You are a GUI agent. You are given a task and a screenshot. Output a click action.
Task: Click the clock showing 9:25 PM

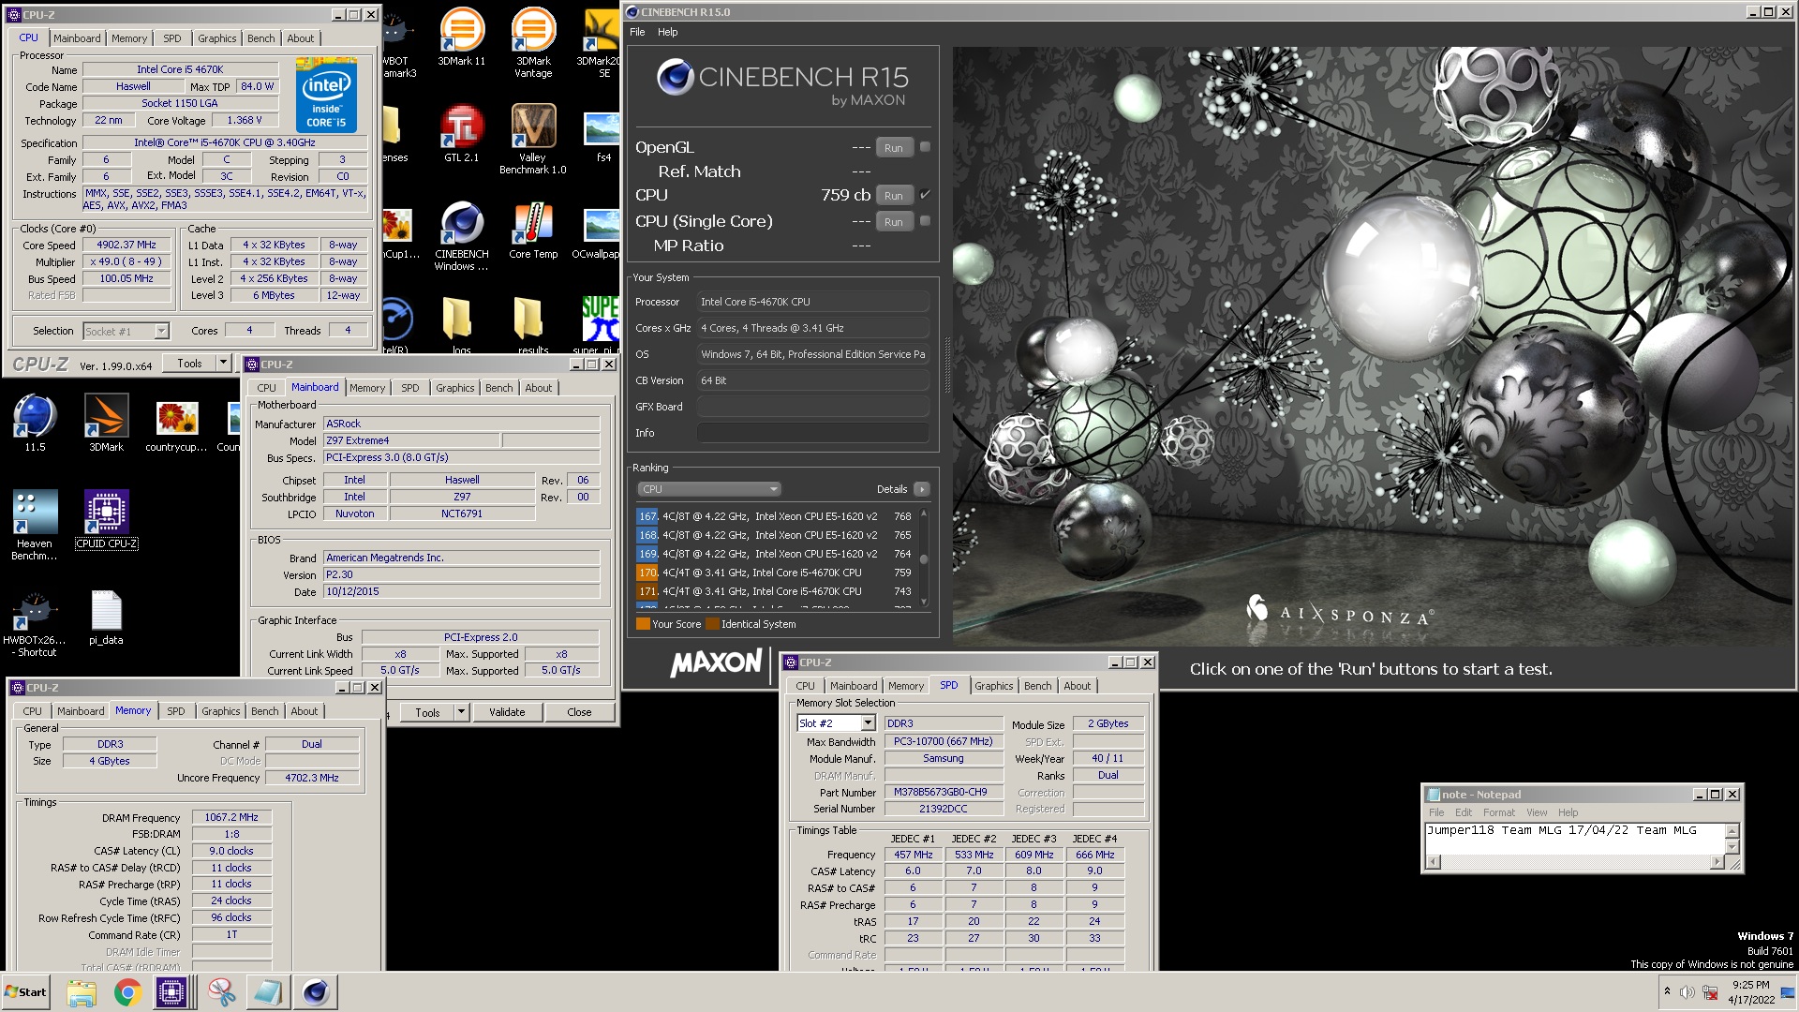[1750, 985]
